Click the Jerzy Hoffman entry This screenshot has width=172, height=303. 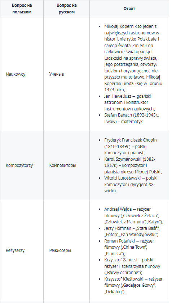point(132,231)
